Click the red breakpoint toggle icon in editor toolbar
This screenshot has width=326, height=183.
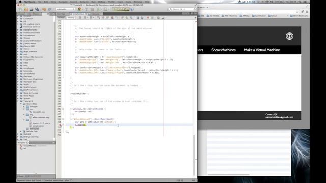pyautogui.click(x=148, y=18)
